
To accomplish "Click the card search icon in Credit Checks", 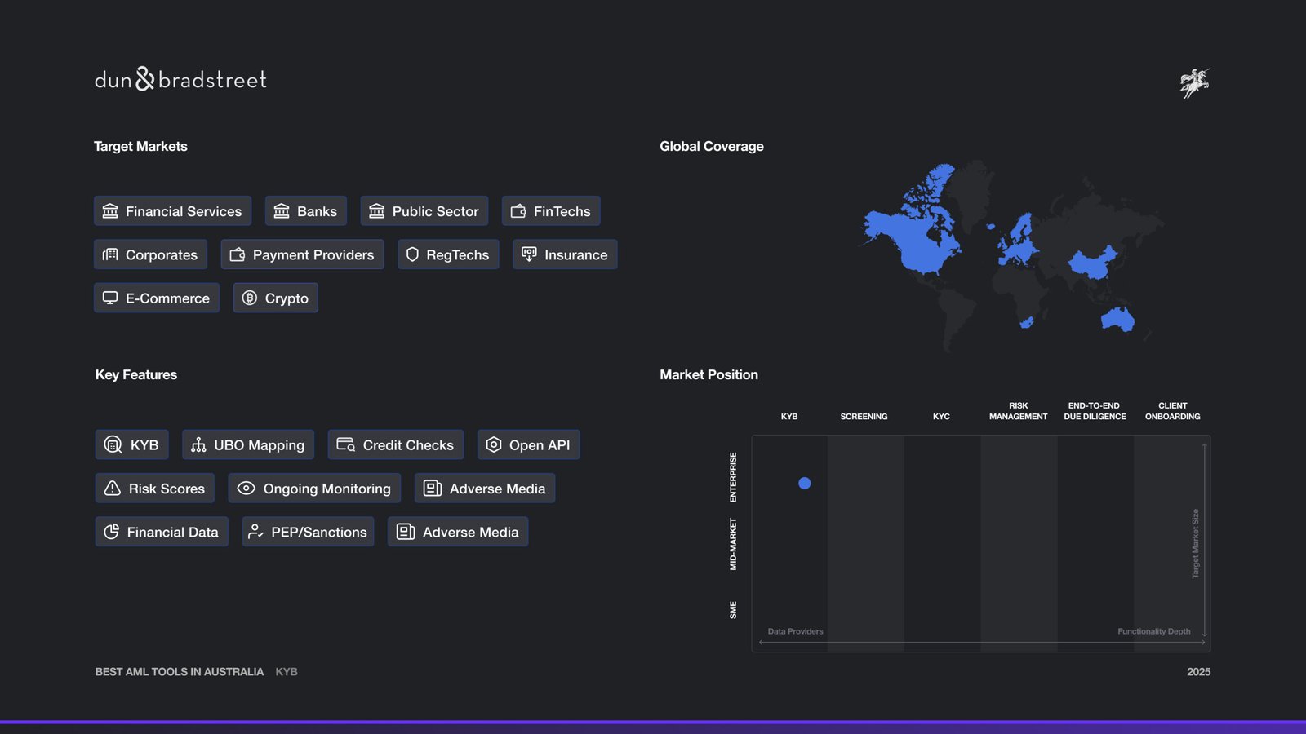I will point(346,444).
